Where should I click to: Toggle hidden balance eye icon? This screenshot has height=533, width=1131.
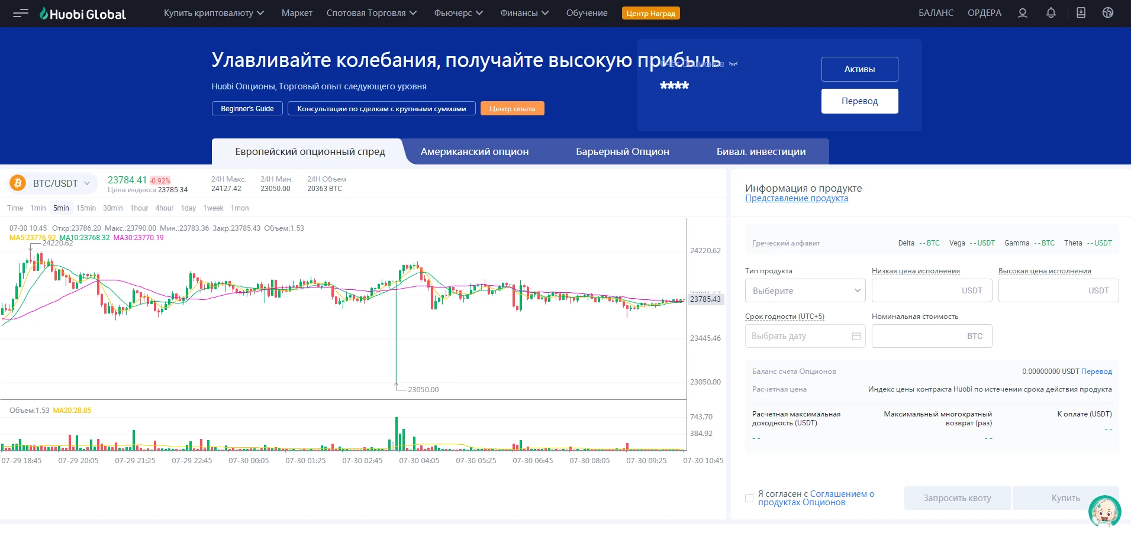(733, 63)
